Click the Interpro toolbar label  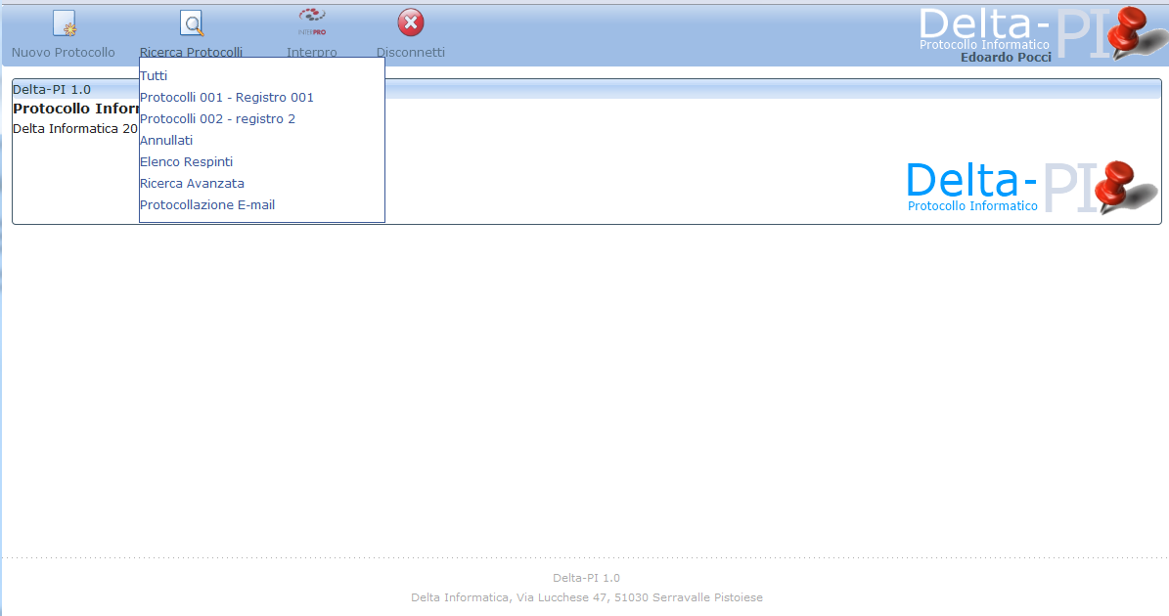pyautogui.click(x=312, y=52)
